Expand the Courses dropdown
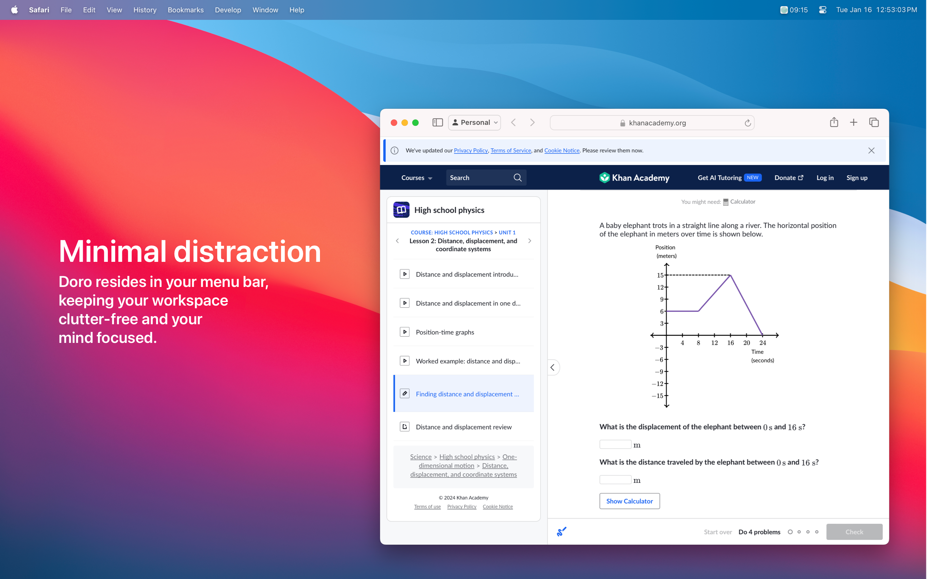 click(x=417, y=178)
